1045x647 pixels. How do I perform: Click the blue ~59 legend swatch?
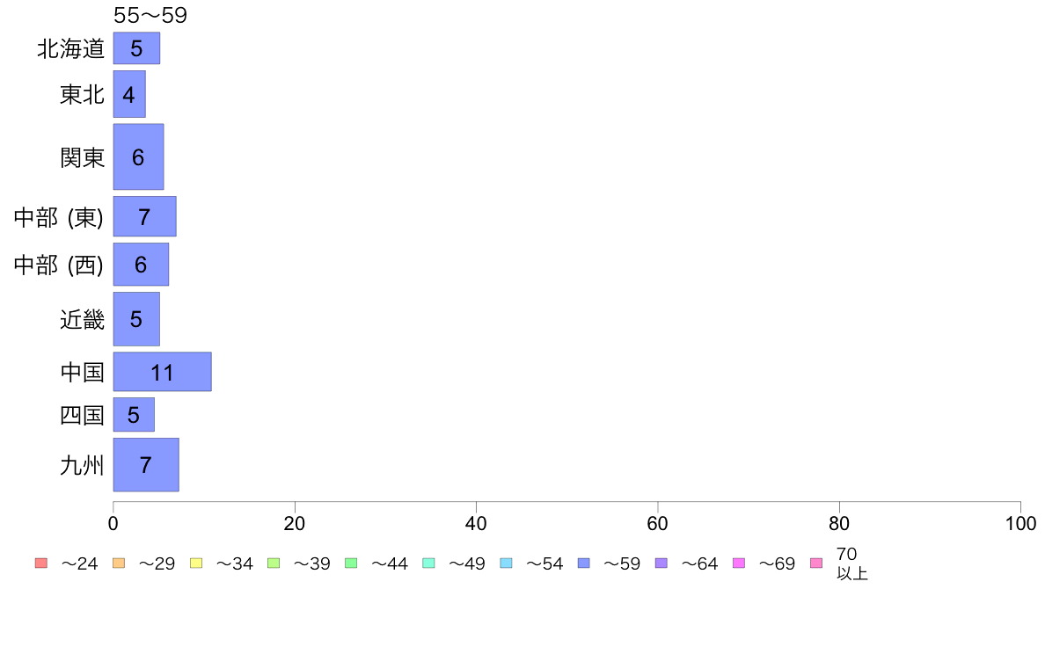584,563
